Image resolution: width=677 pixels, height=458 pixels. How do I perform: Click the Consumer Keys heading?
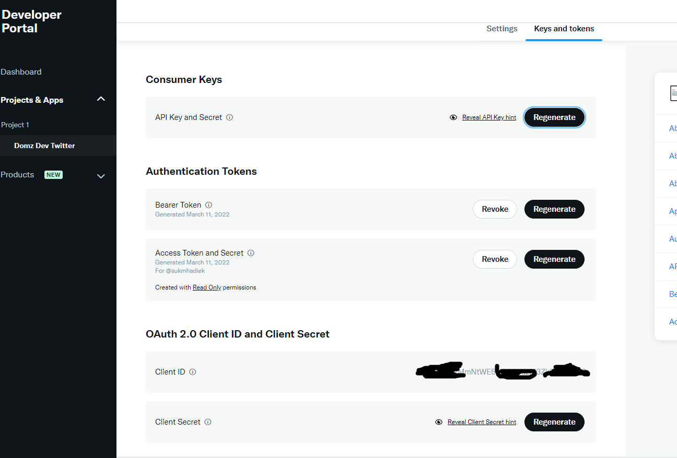184,80
